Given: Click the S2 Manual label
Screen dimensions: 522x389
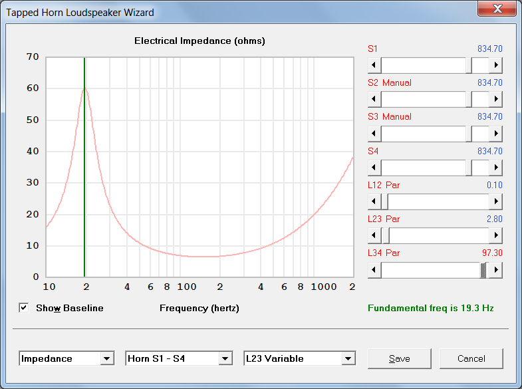Looking at the screenshot, I should click(x=390, y=82).
